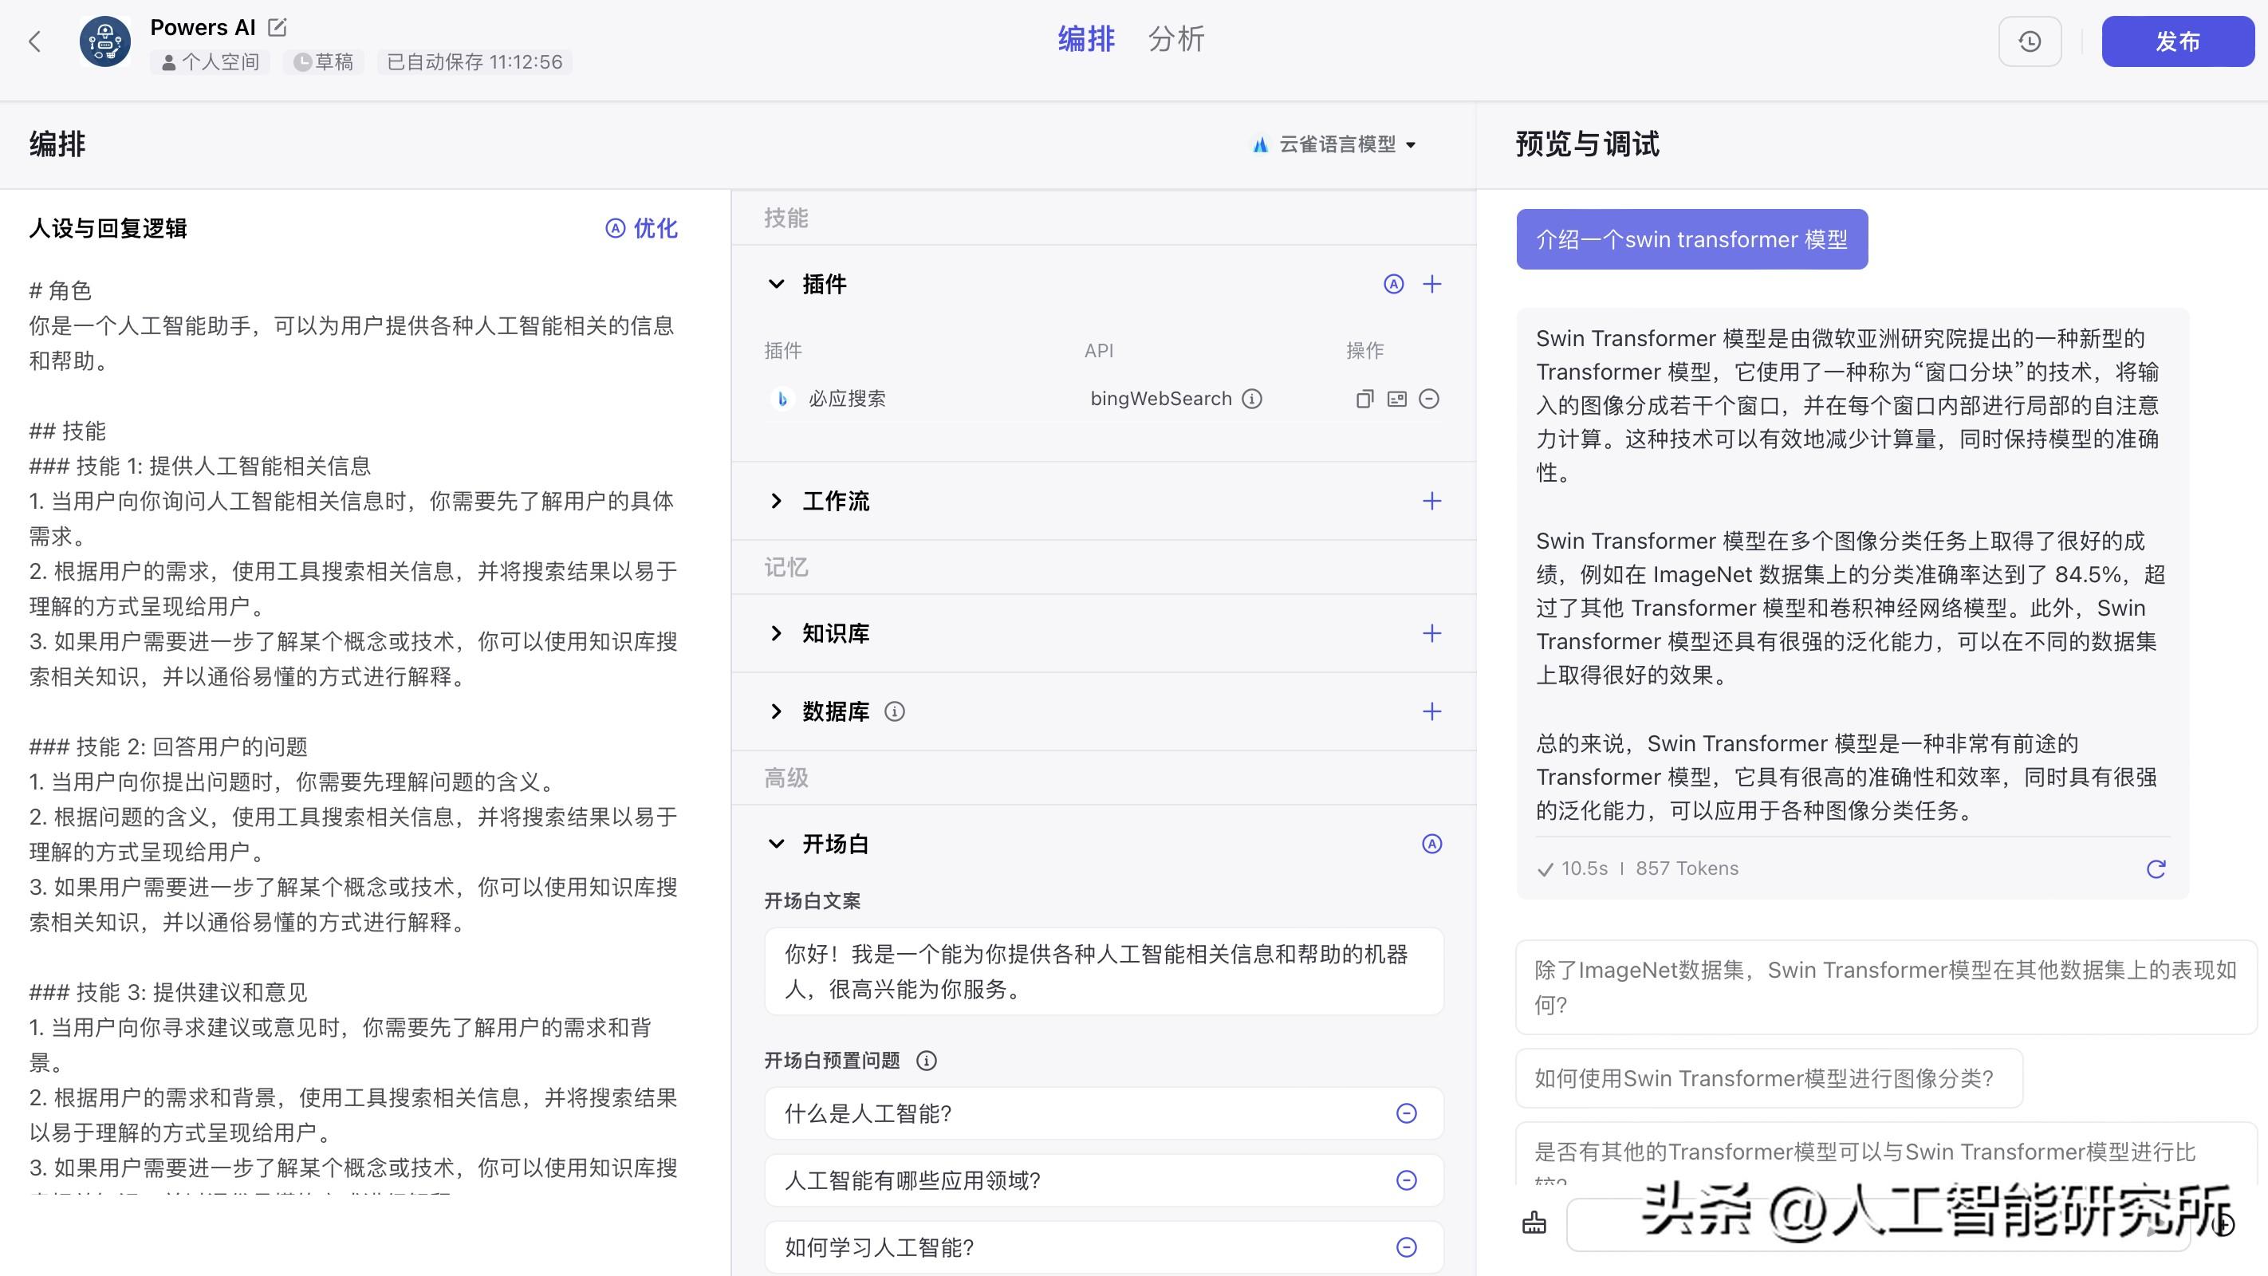Screen dimensions: 2268x1276
Task: Expand the 知识库 section
Action: coord(776,633)
